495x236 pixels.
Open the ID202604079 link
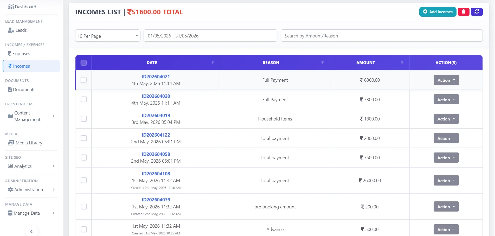pos(156,200)
